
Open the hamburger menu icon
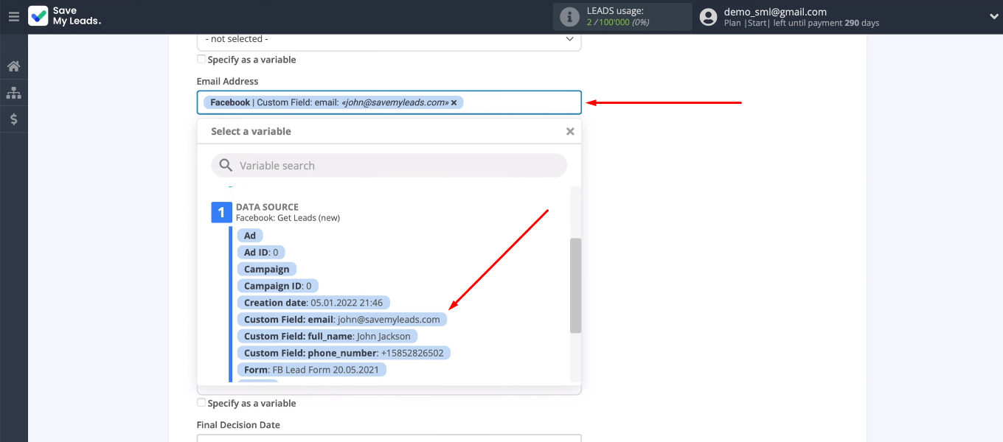pyautogui.click(x=13, y=16)
